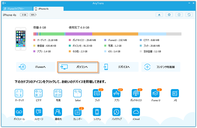The width and height of the screenshot is (197, 128).
Task: Click the iTunesへ transfer button
Action: point(36,67)
